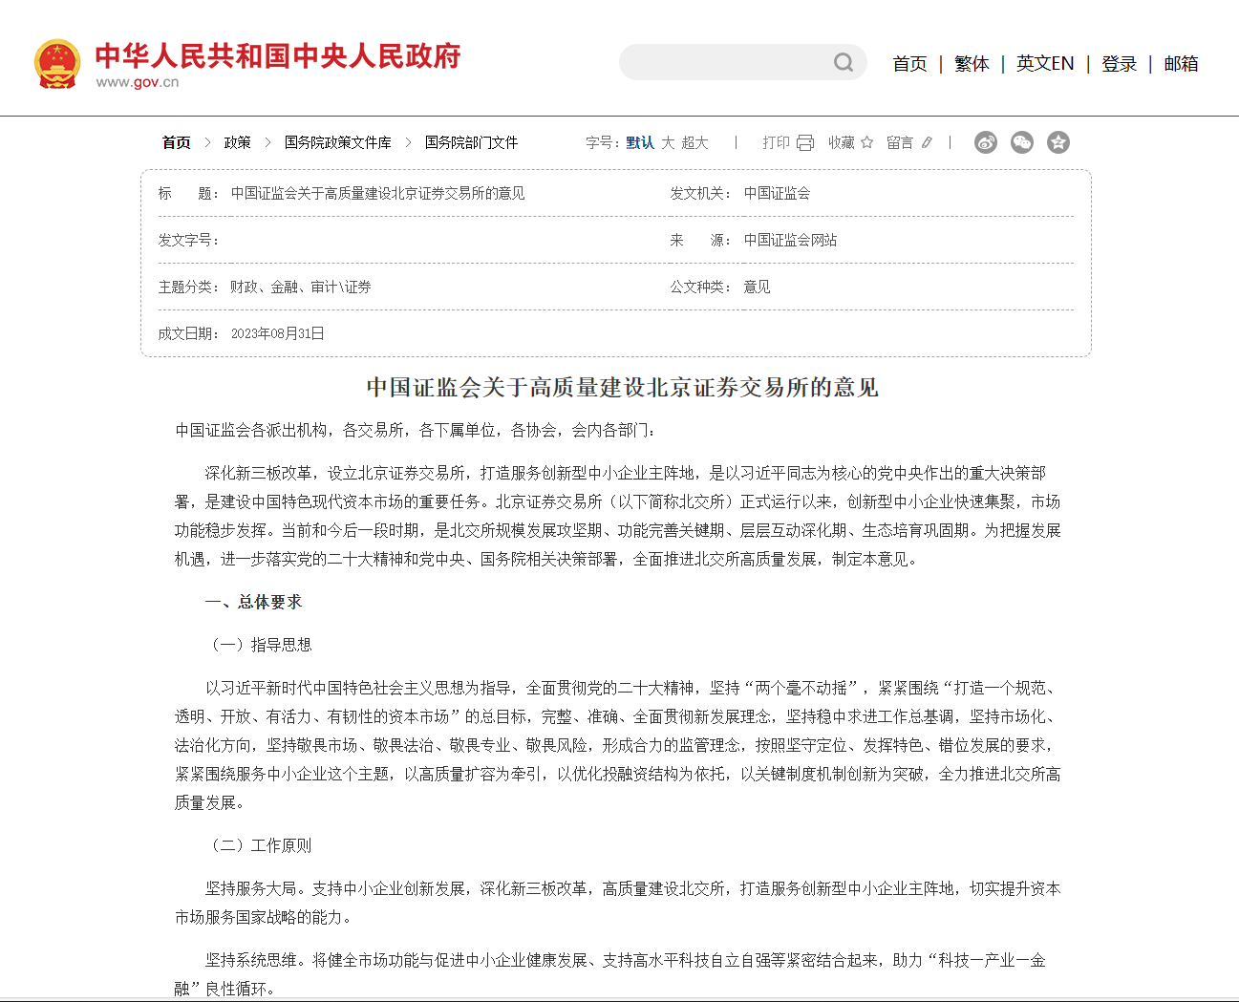Open 国务院政策文件库 breadcrumb link
The width and height of the screenshot is (1239, 1002).
pyautogui.click(x=337, y=142)
